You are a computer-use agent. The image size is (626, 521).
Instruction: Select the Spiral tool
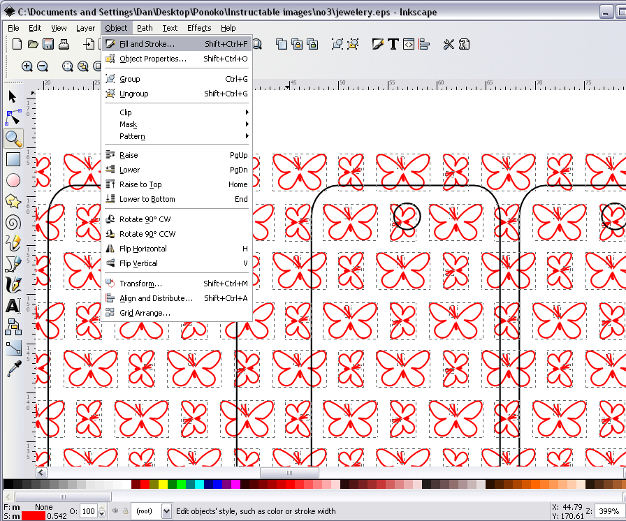pos(13,222)
